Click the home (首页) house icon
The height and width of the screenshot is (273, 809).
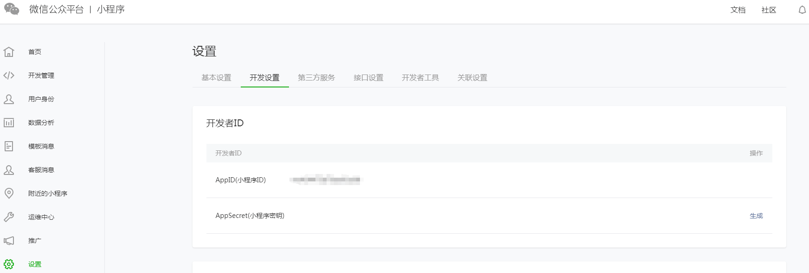[9, 52]
